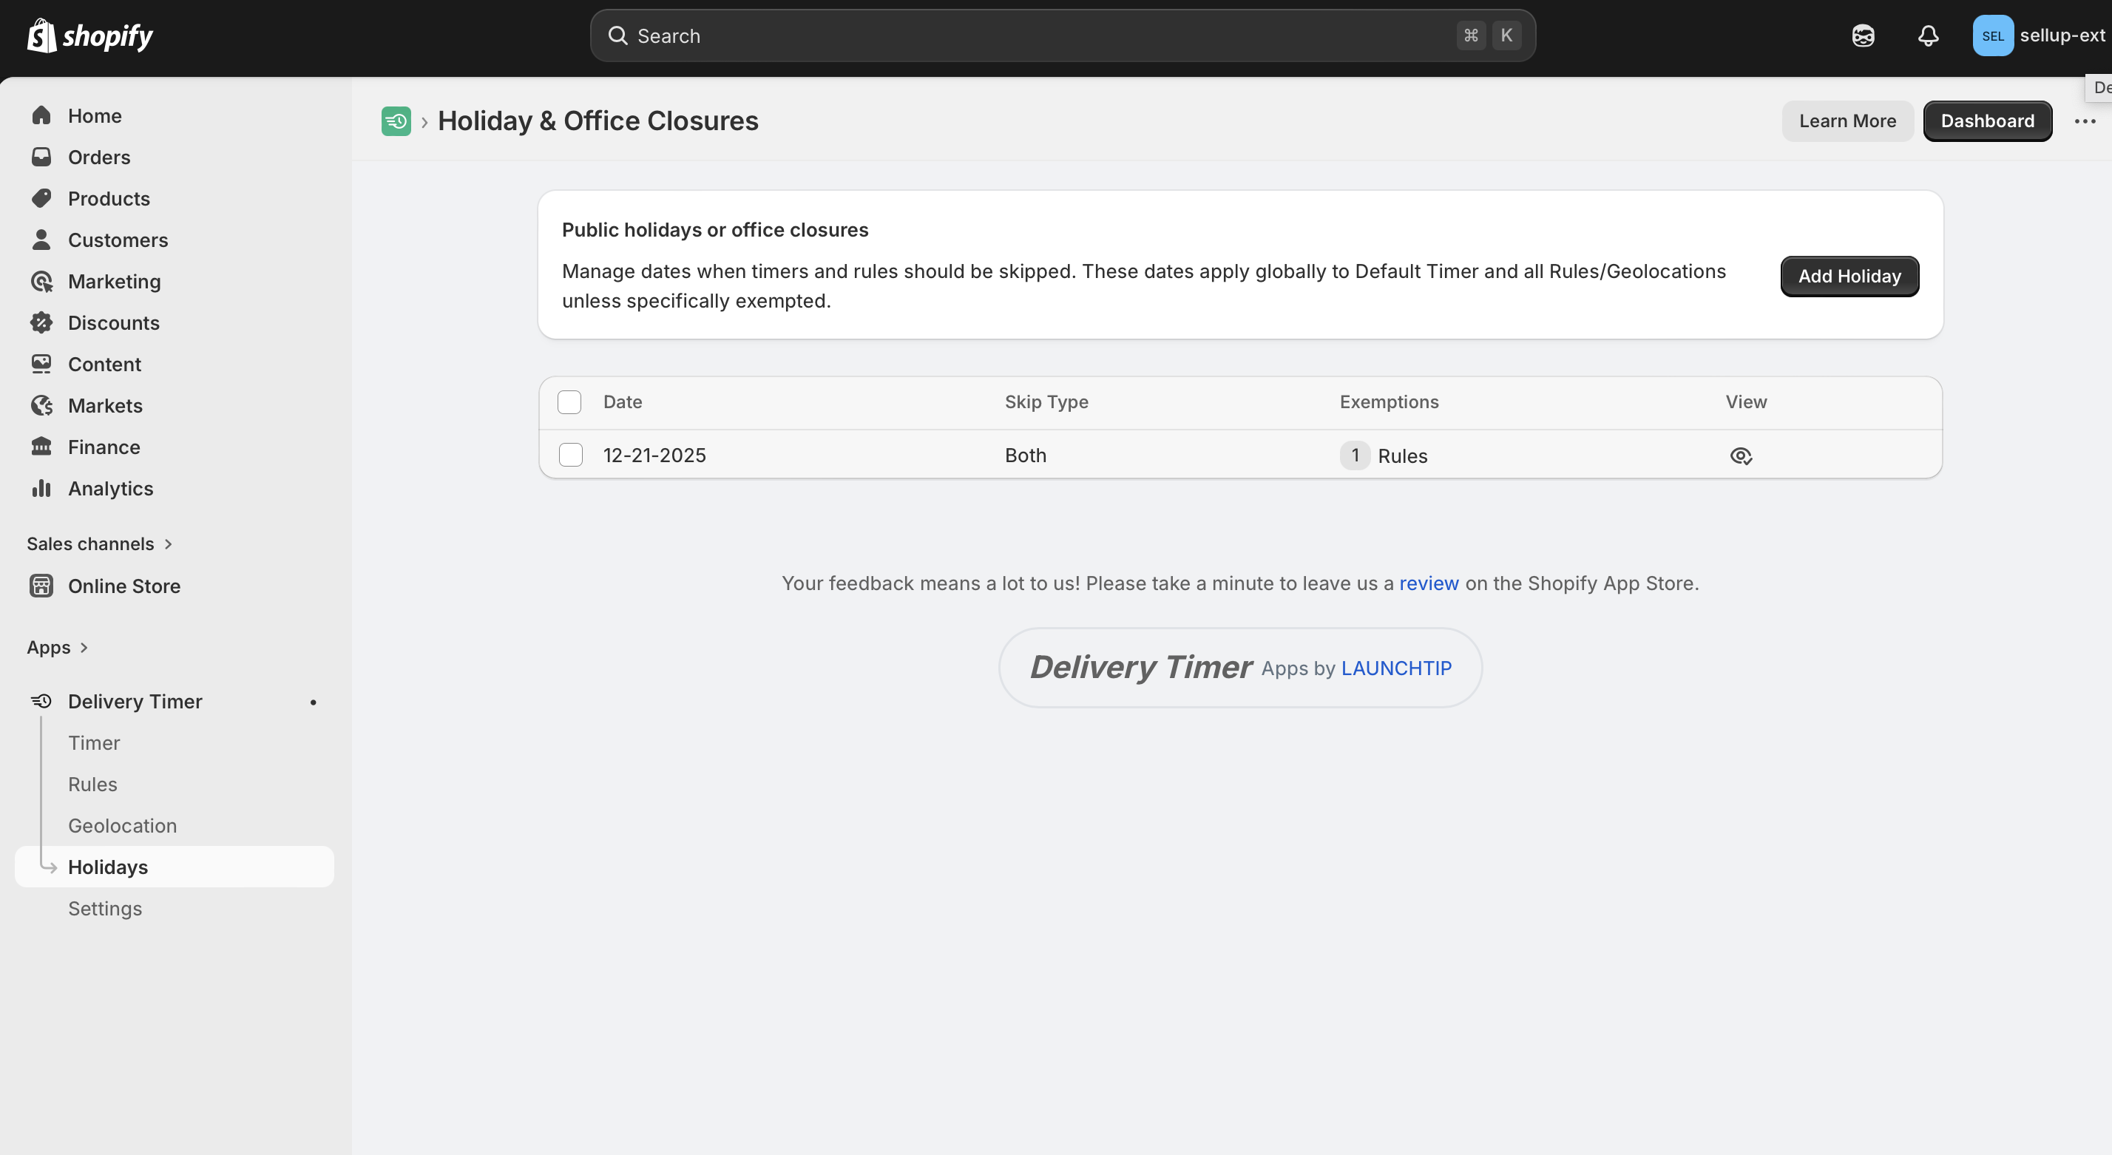Image resolution: width=2112 pixels, height=1155 pixels.
Task: Click the Add Holiday button
Action: (x=1849, y=277)
